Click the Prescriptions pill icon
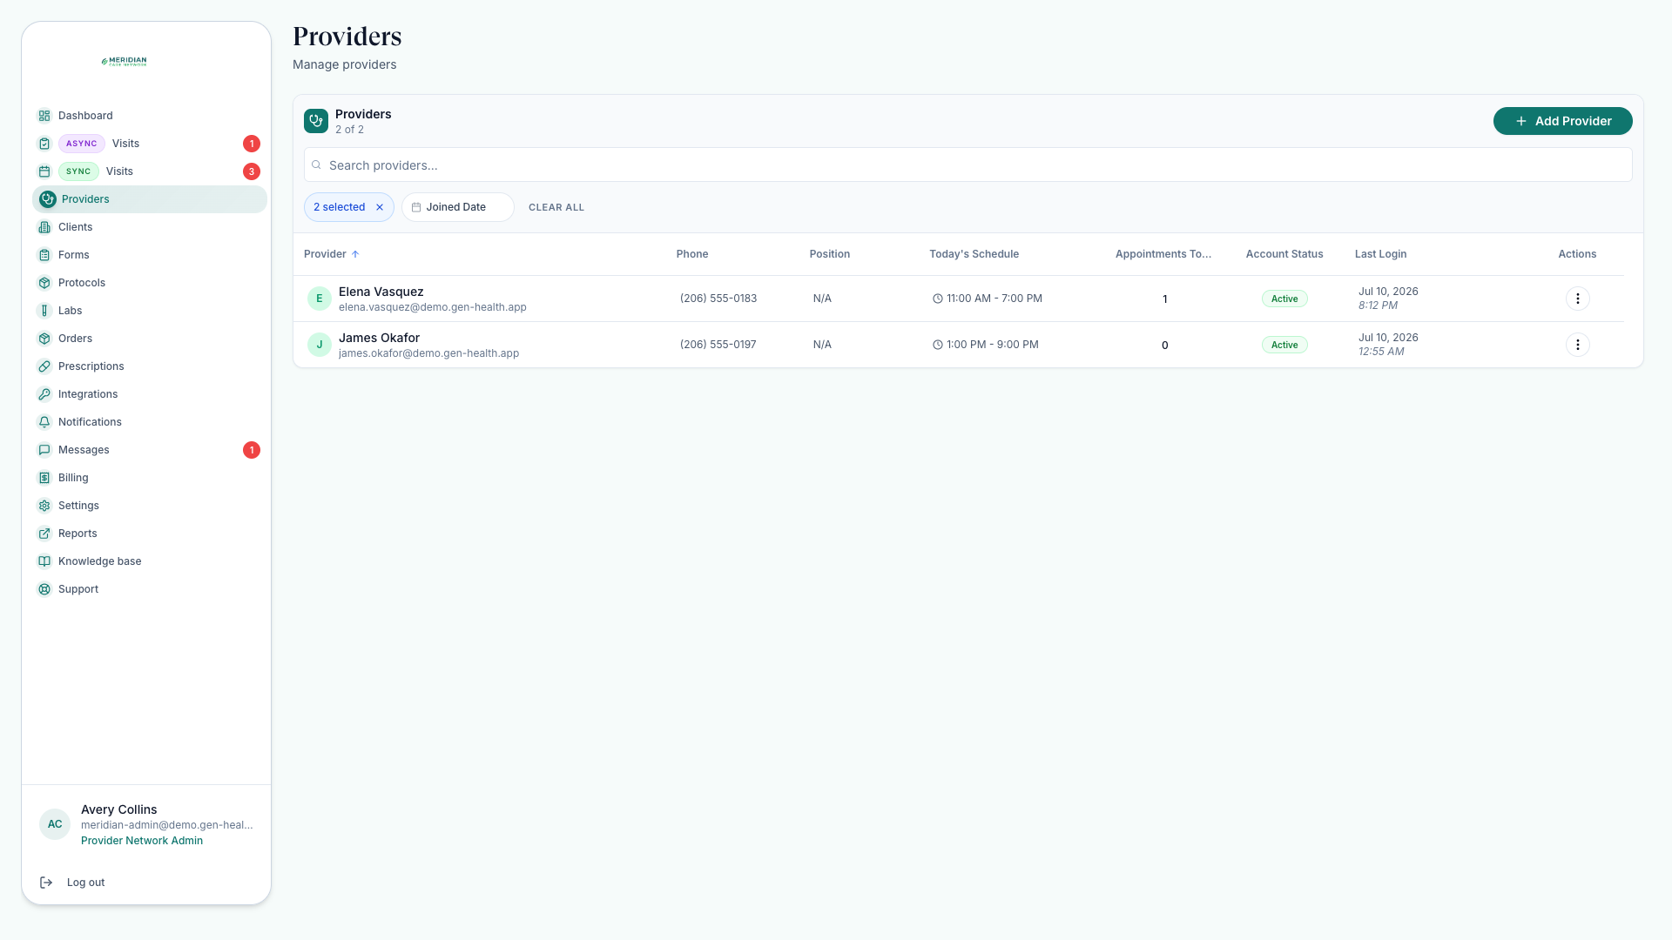The width and height of the screenshot is (1672, 940). tap(44, 366)
